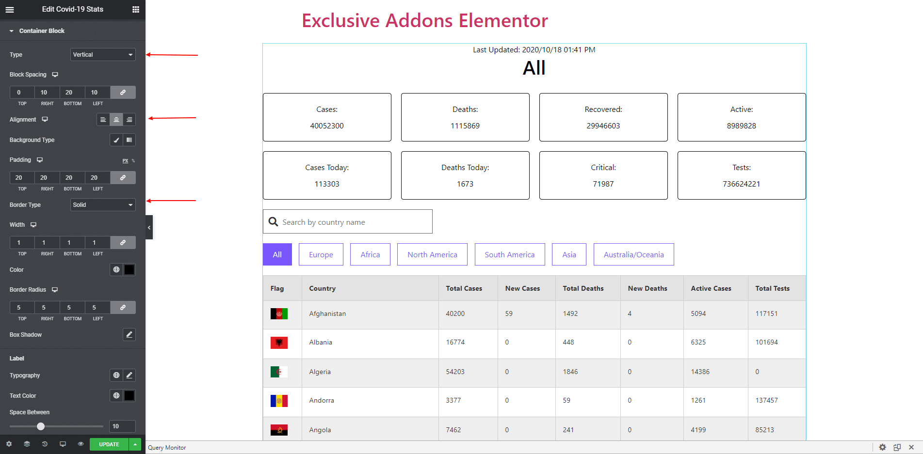Click the search magnifier icon
The width and height of the screenshot is (923, 454).
coord(274,221)
